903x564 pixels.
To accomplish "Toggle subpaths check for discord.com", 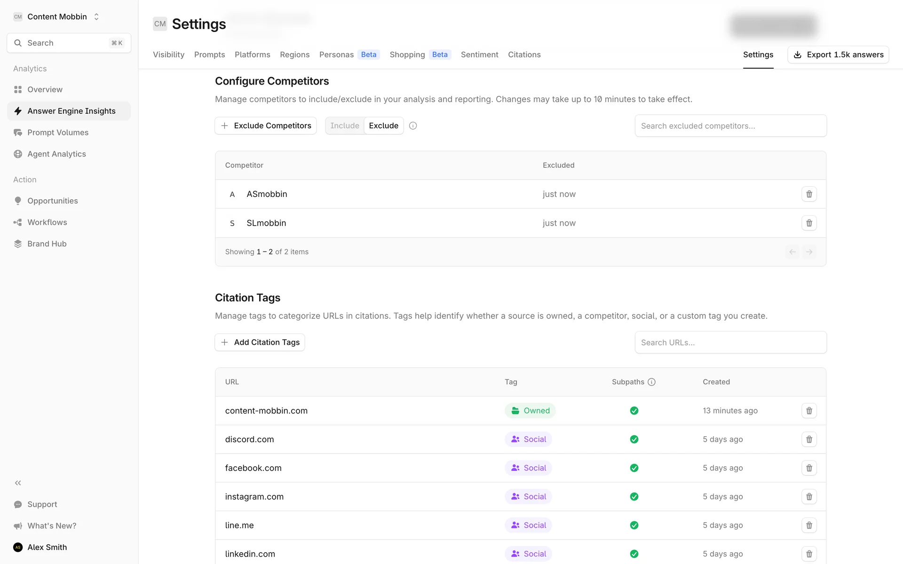I will pos(634,439).
